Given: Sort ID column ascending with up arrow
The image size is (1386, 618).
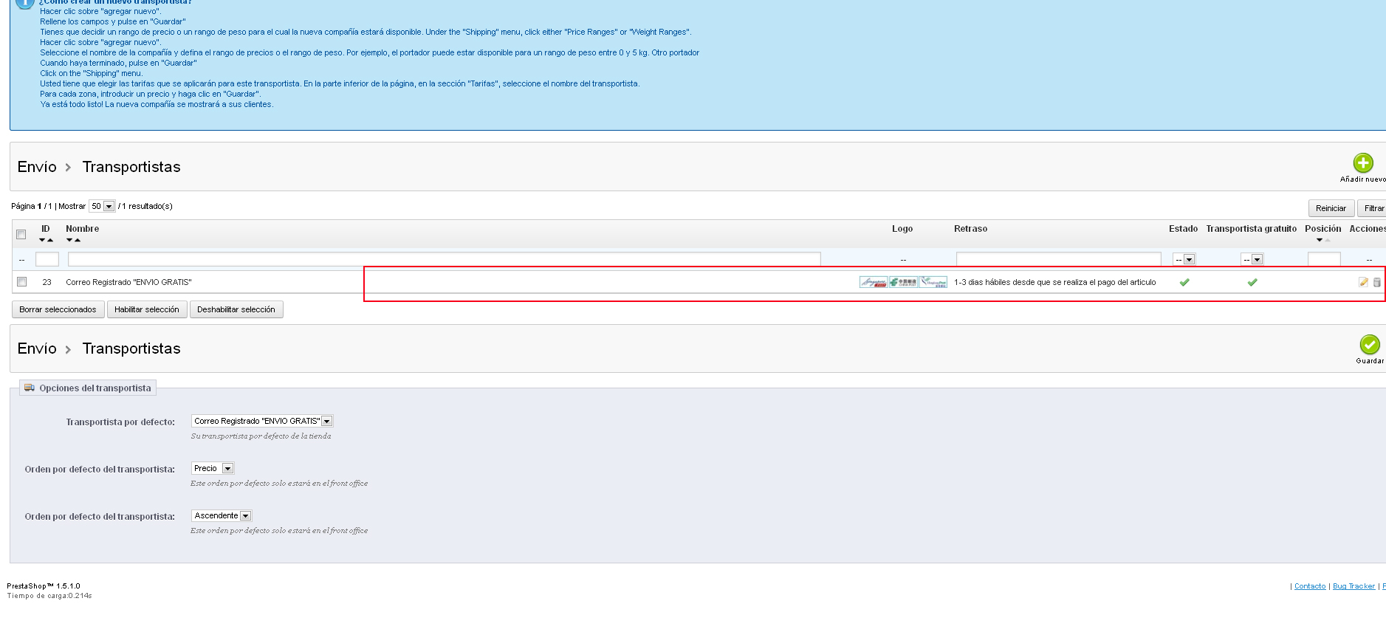Looking at the screenshot, I should [x=50, y=240].
